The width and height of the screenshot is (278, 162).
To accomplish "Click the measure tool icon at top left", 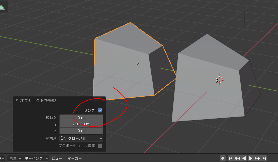I will point(2,8).
